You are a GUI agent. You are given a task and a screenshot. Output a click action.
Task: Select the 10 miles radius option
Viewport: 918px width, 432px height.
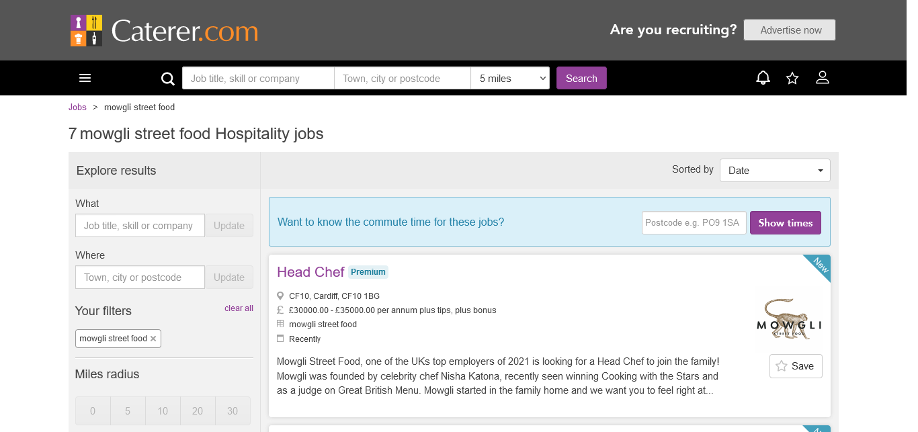click(x=163, y=411)
